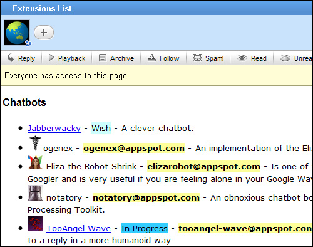
Task: Click the Archive box icon
Action: [x=103, y=58]
